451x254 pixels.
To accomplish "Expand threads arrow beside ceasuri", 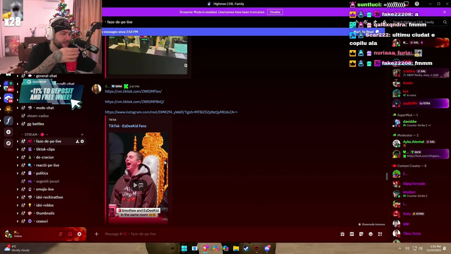I will coord(18,221).
